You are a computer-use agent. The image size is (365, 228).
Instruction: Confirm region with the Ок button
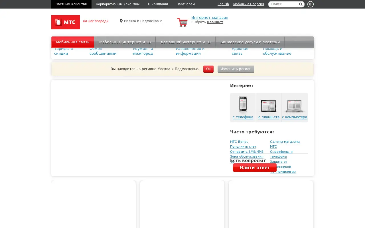pyautogui.click(x=208, y=69)
